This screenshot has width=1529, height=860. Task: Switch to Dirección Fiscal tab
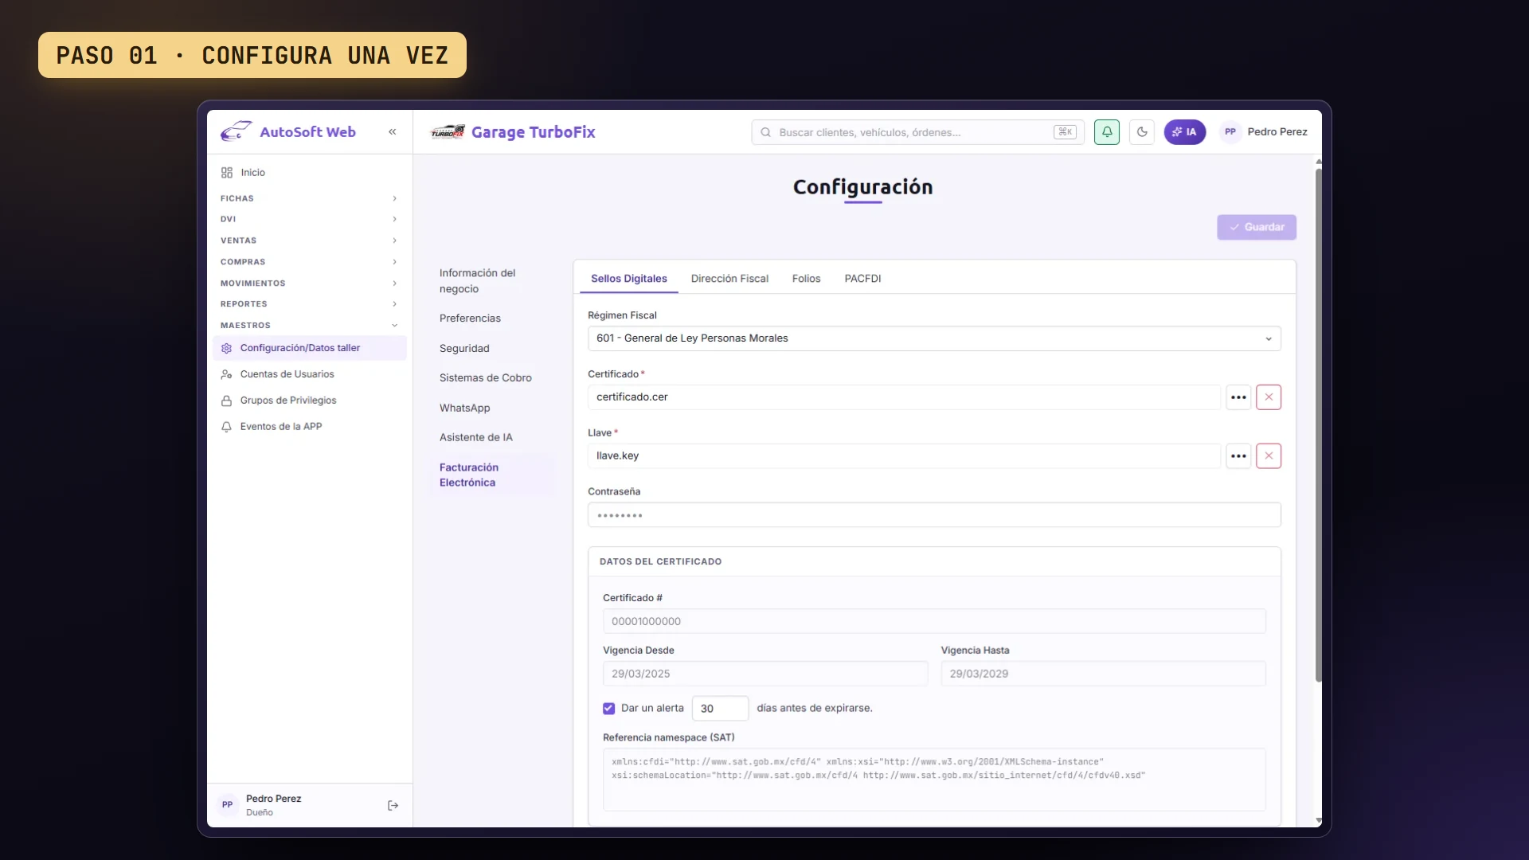[x=729, y=279]
